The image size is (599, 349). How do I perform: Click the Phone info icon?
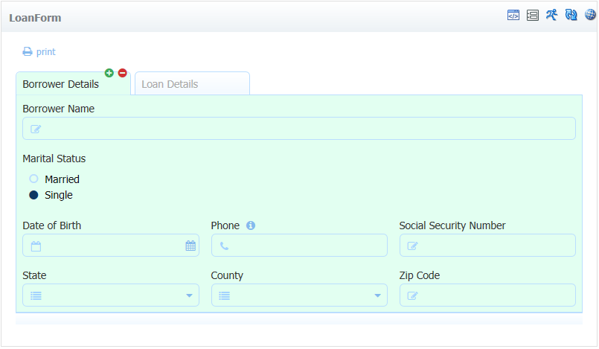pos(251,225)
